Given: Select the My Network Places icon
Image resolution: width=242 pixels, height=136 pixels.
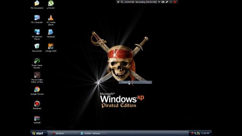Looking at the screenshot, I should tap(37, 34).
